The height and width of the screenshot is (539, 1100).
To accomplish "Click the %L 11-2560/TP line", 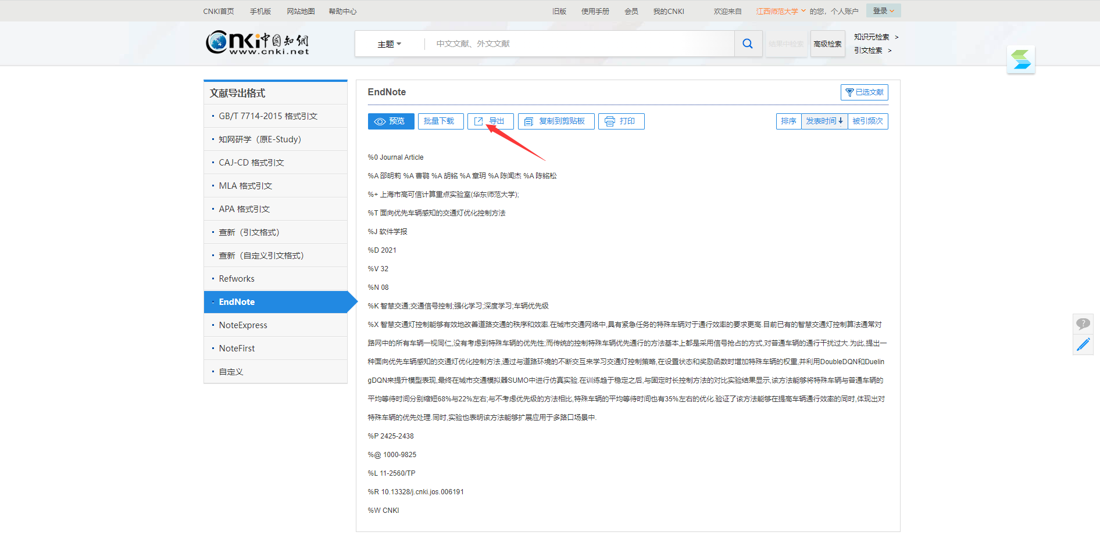I will click(391, 473).
